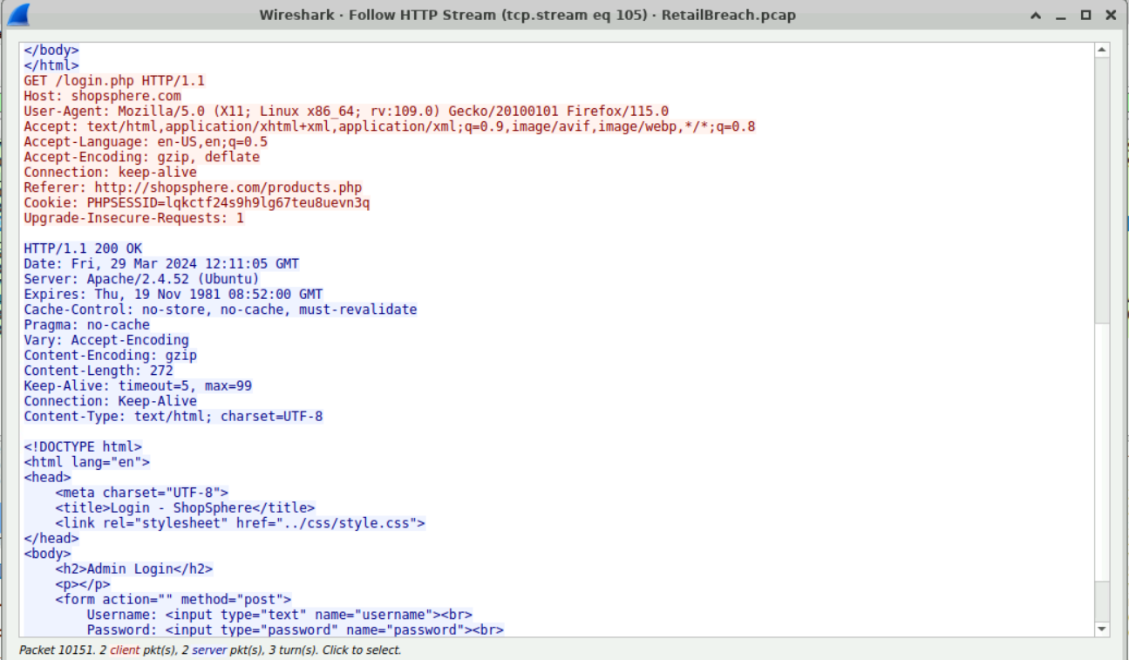Click the 'Accept: text/html' header line
1129x660 pixels.
[390, 126]
